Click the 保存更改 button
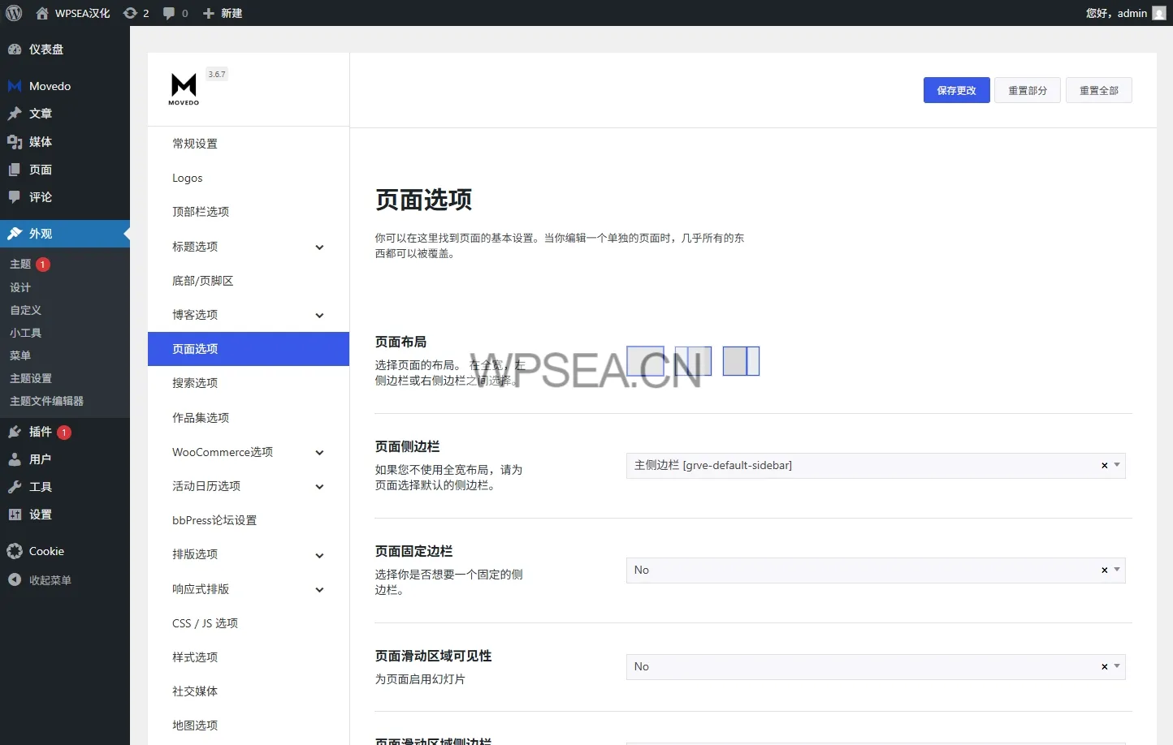1173x745 pixels. [x=956, y=90]
